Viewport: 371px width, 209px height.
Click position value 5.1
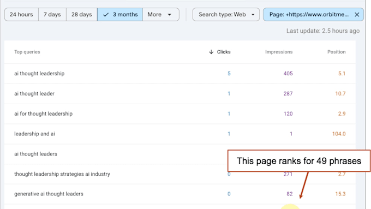(x=342, y=73)
